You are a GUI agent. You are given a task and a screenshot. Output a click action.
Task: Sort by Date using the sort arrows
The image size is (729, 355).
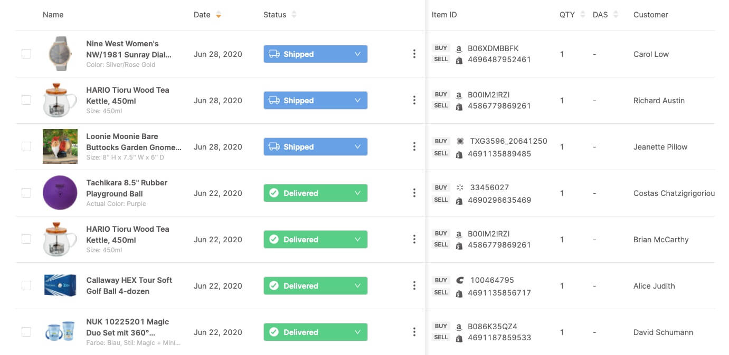click(219, 15)
